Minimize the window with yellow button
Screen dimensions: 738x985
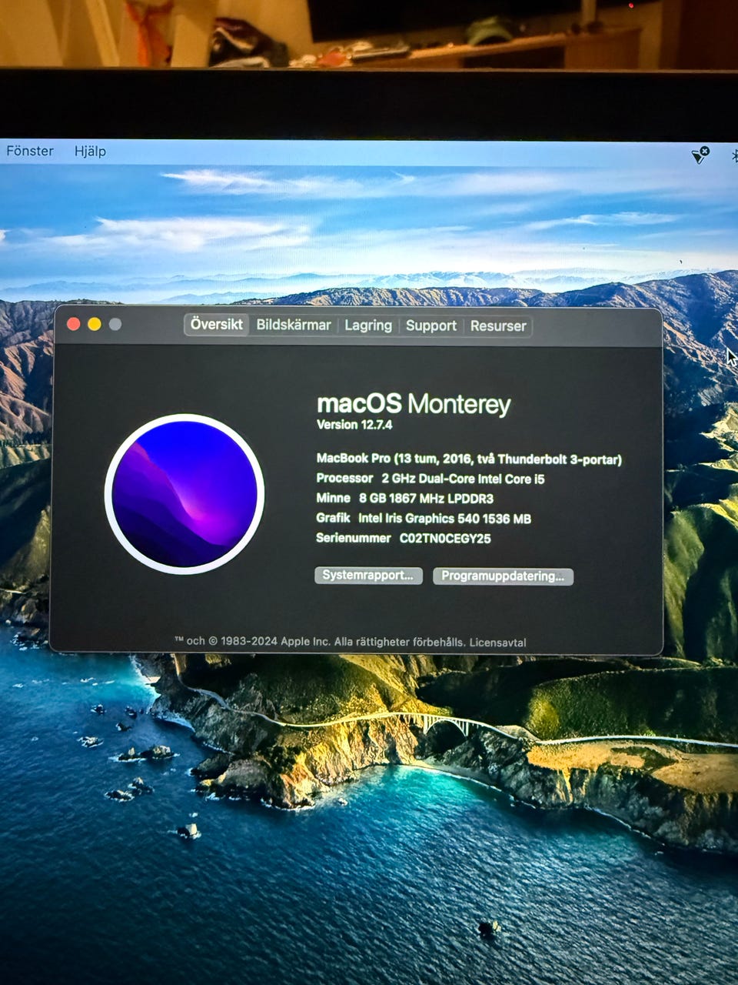(x=95, y=324)
